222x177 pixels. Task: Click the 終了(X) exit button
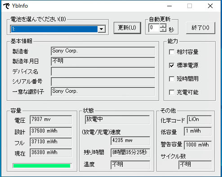[200, 28]
